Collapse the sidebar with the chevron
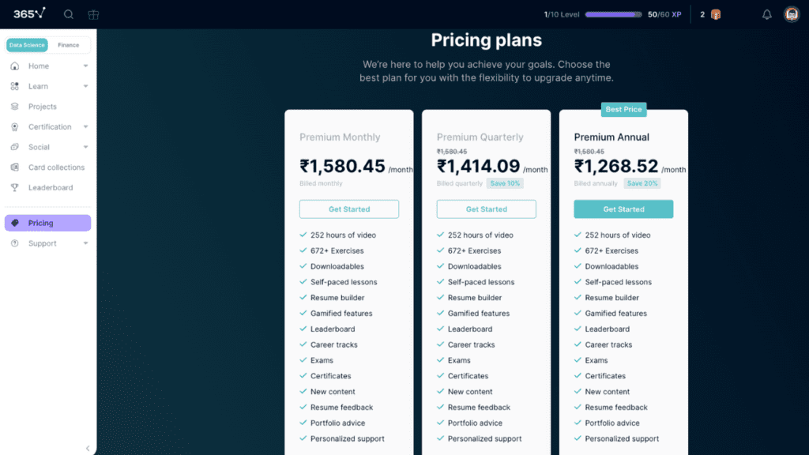 coord(88,448)
